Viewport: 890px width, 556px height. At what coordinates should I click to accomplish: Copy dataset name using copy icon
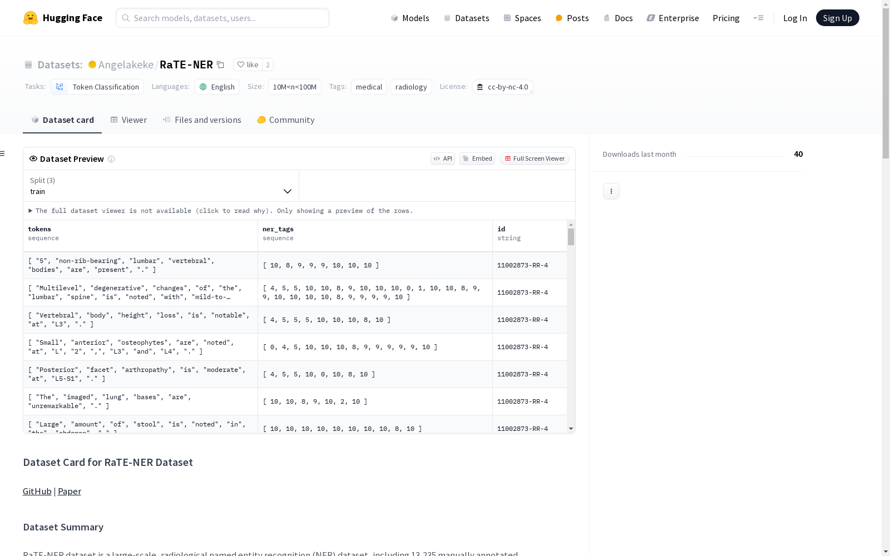[x=220, y=64]
